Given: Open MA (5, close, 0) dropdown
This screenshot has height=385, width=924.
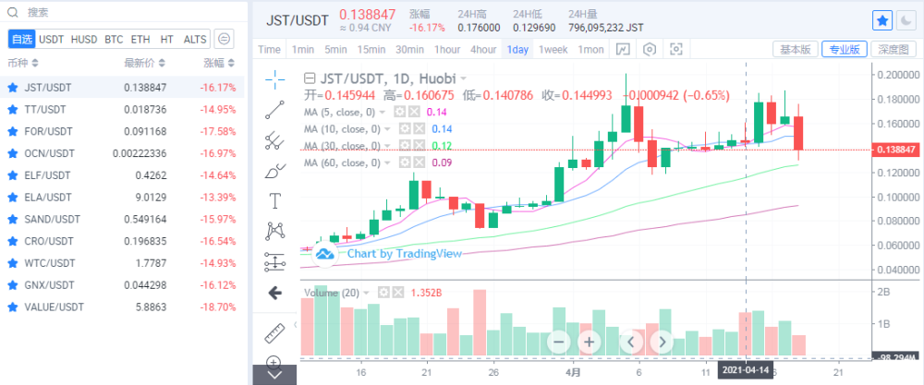Looking at the screenshot, I should (382, 112).
